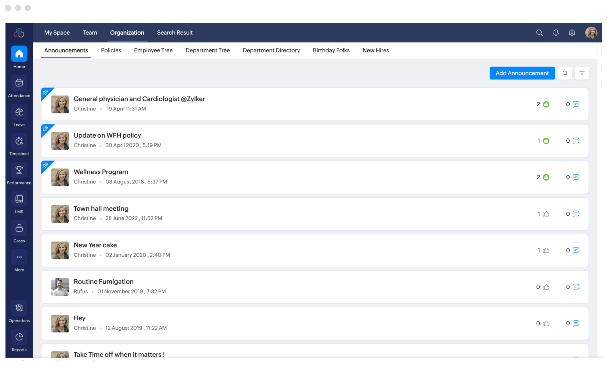607x369 pixels.
Task: Open Operations from the sidebar
Action: click(19, 308)
